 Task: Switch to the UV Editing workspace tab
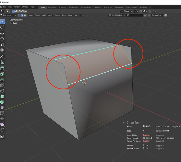tap(73, 7)
